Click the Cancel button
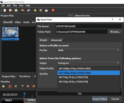 [x=115, y=99]
